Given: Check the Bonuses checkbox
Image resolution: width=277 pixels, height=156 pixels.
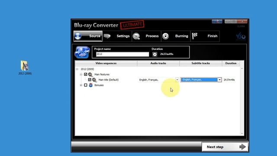Looking at the screenshot, I should tap(86, 85).
